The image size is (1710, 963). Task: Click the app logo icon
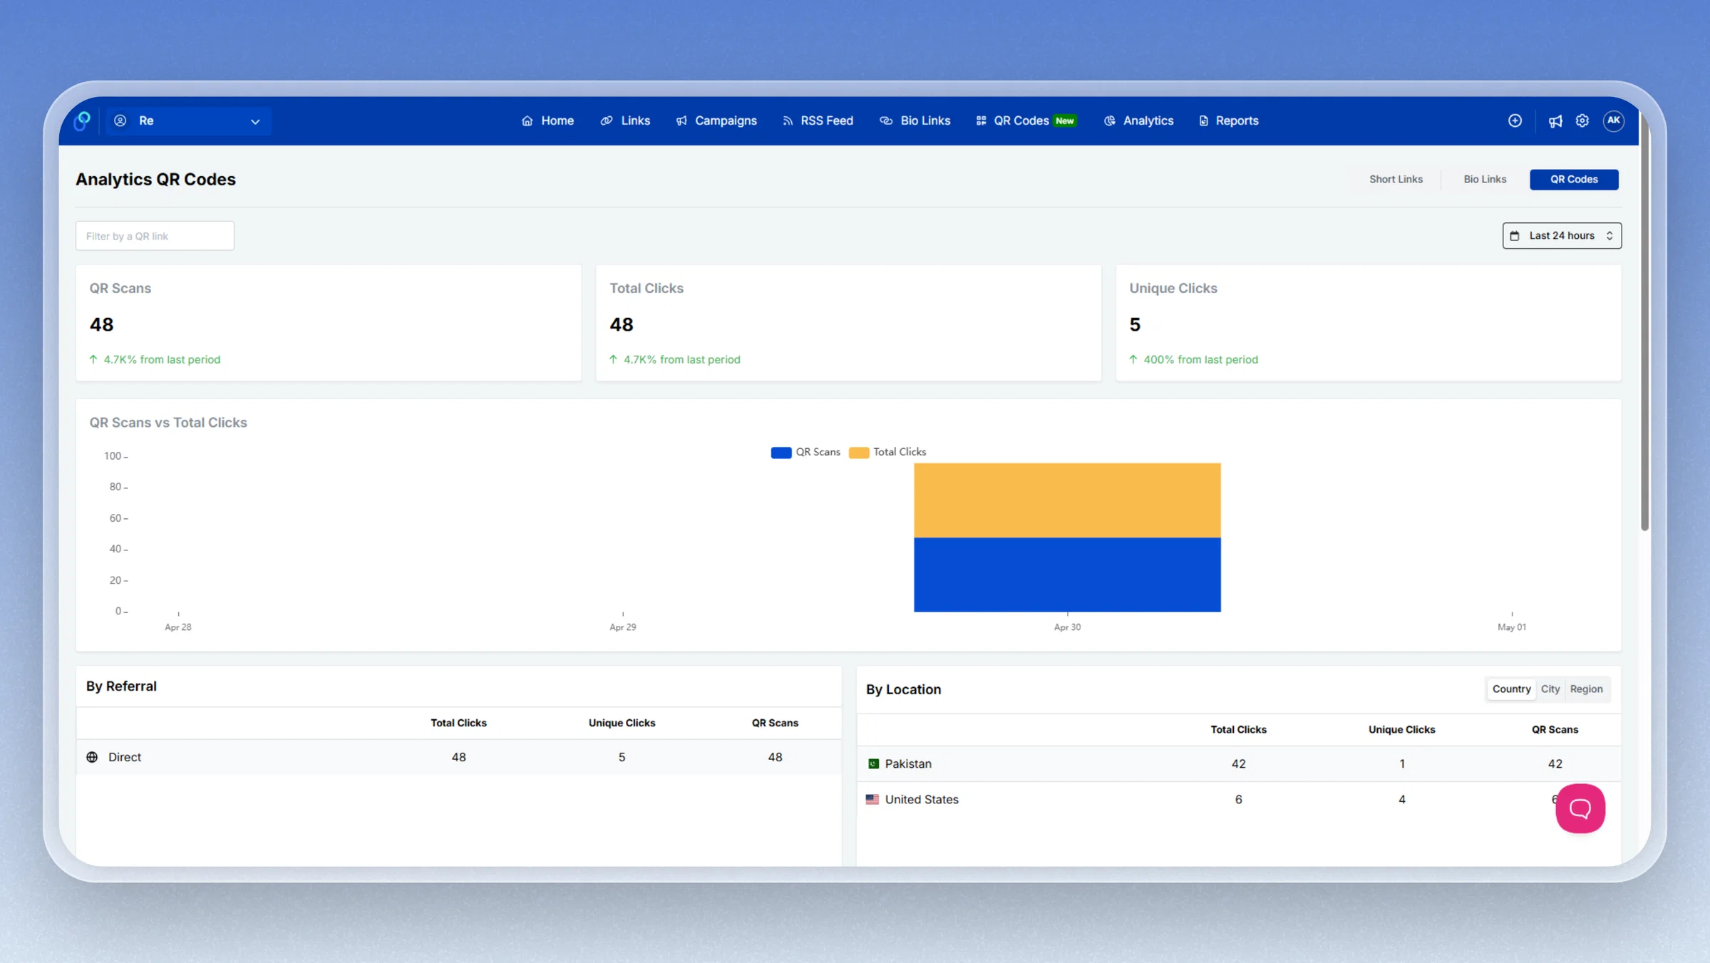[x=83, y=120]
